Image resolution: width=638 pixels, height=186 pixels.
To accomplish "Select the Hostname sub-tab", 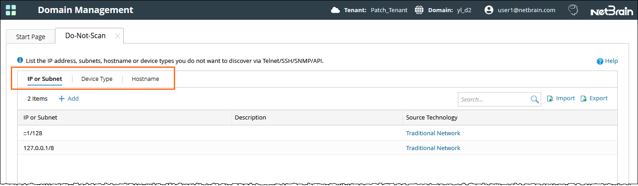I will click(x=145, y=79).
